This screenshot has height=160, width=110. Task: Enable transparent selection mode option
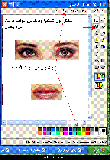(x=100, y=85)
